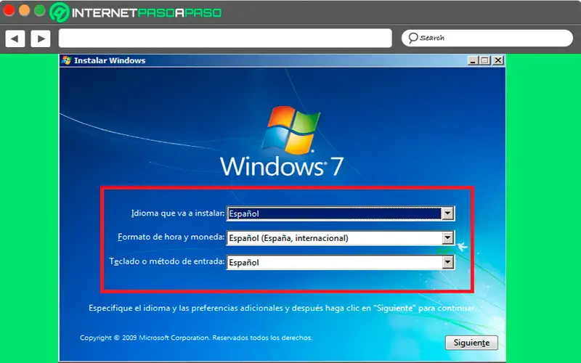
Task: Click the 'Especifique el idioma y las preferencias' instruction text
Action: (x=282, y=308)
